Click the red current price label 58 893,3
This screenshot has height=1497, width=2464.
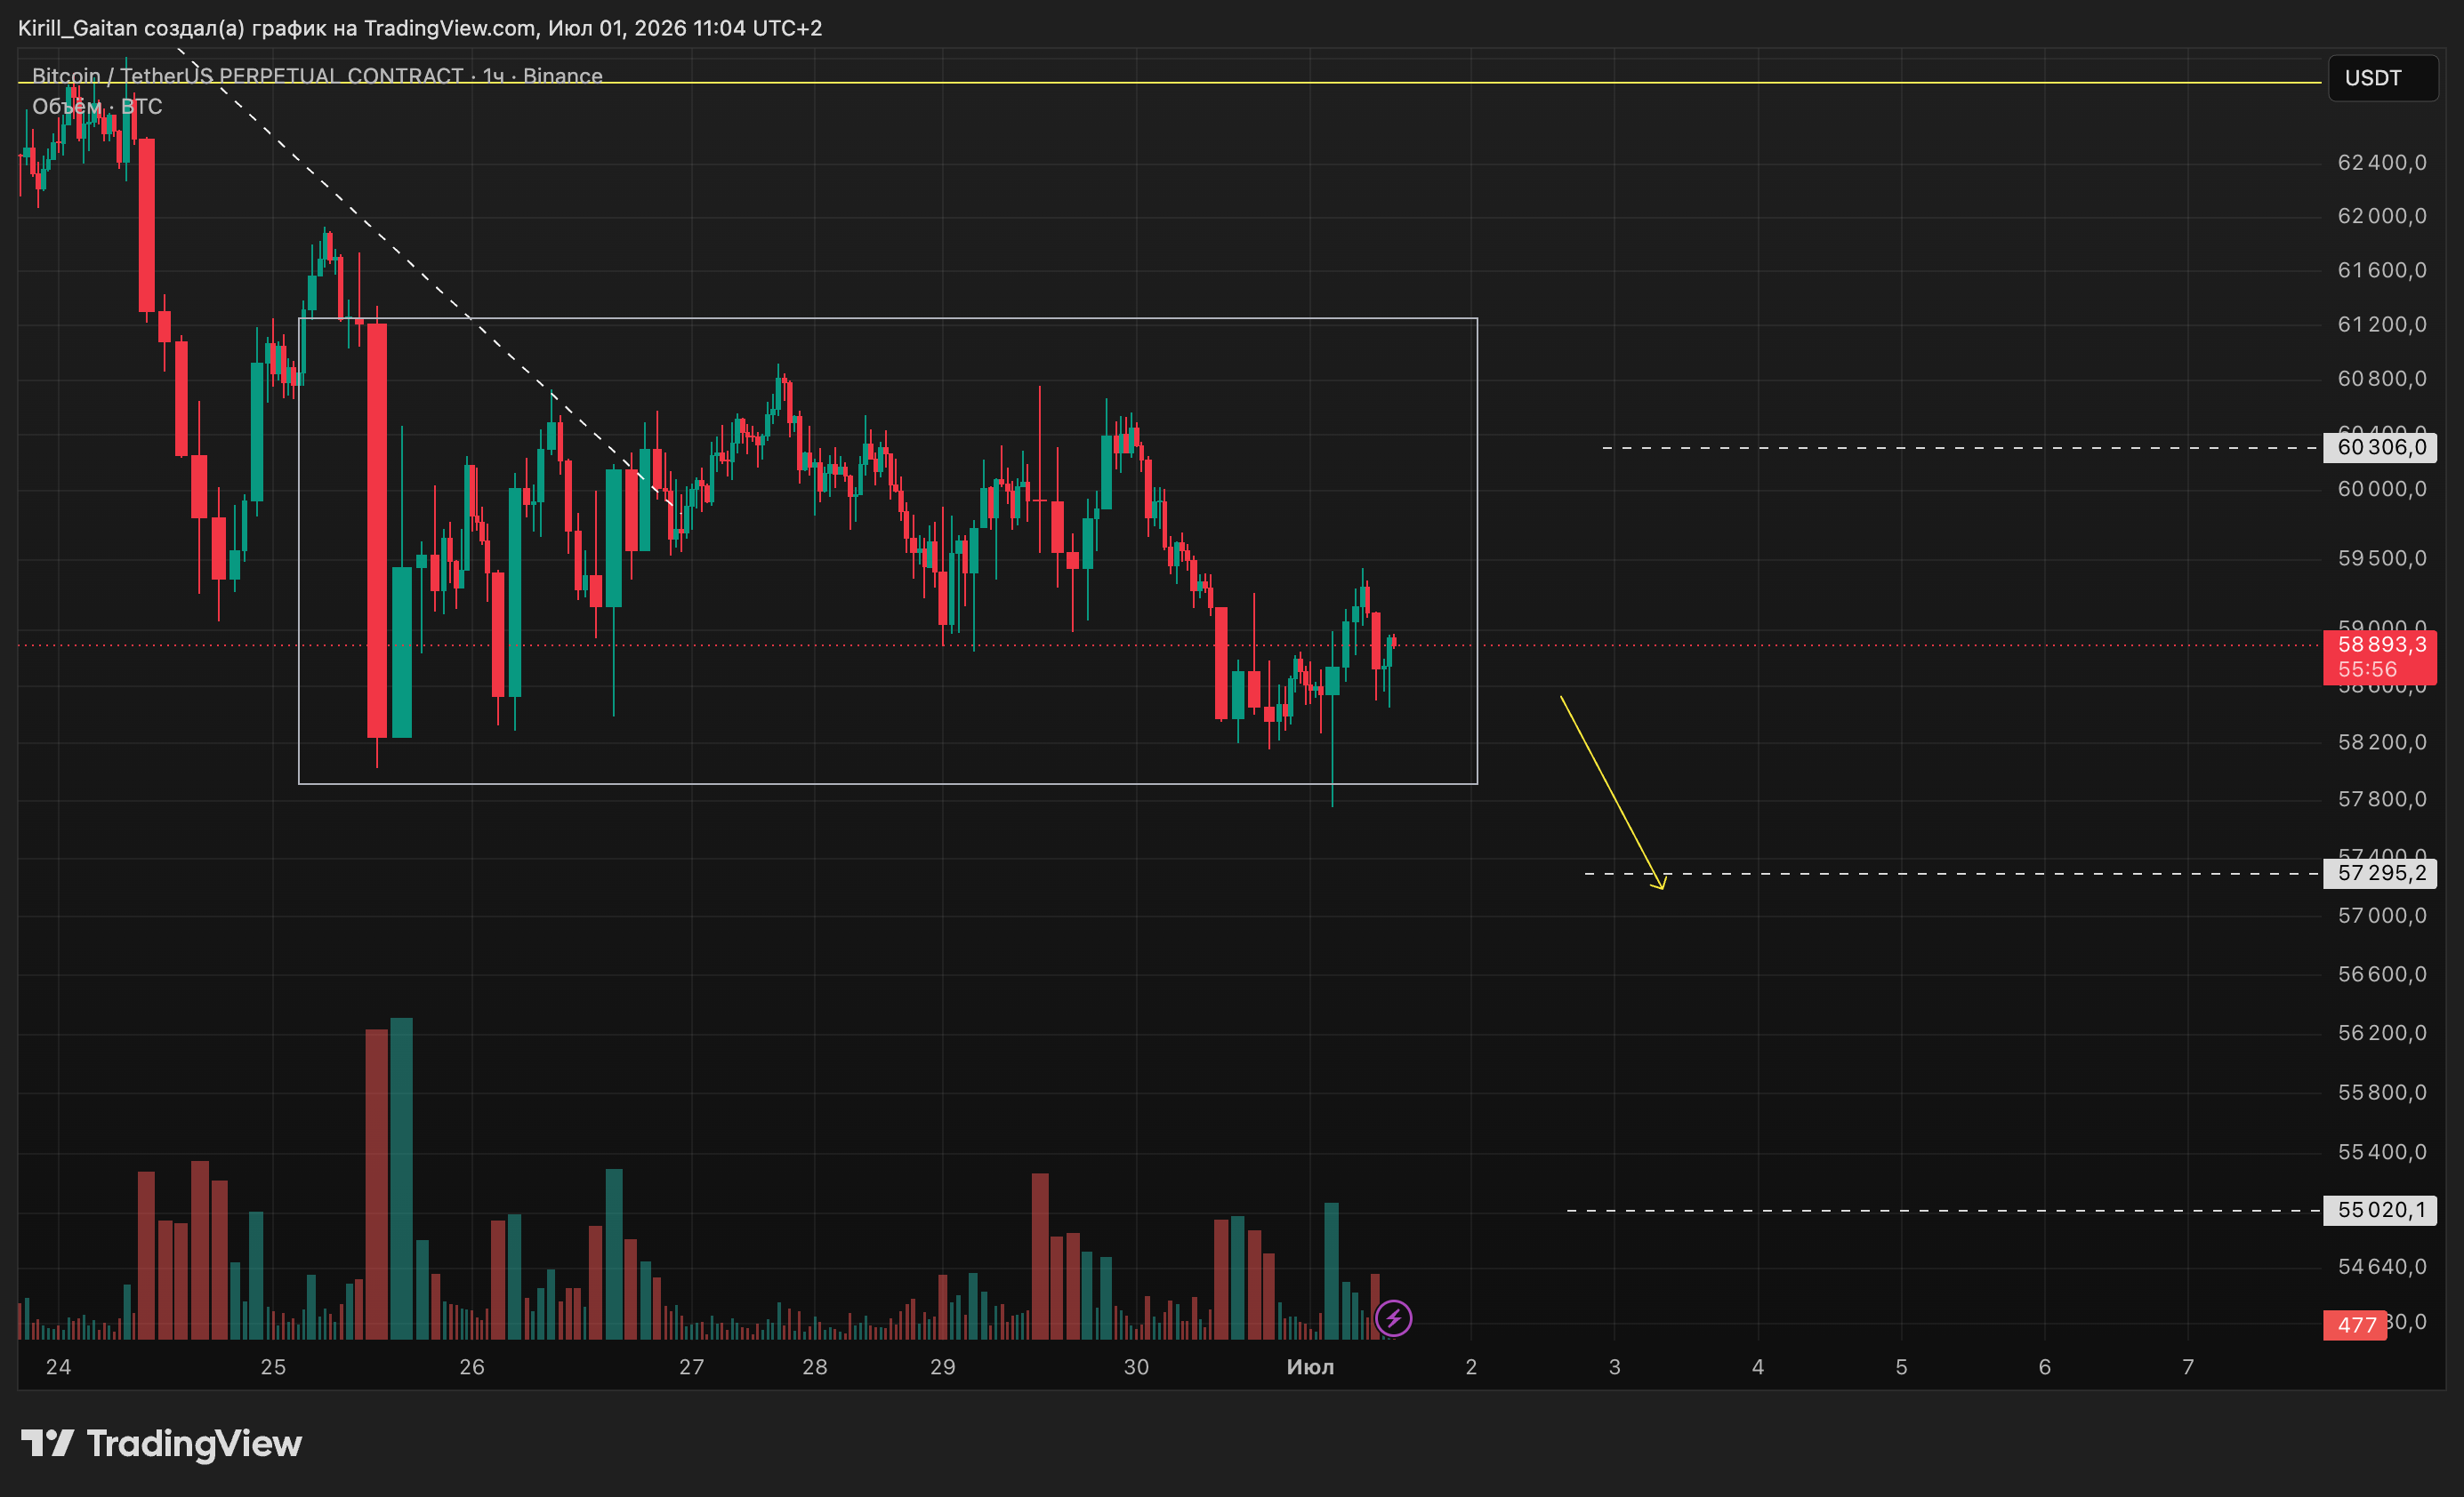(2380, 657)
